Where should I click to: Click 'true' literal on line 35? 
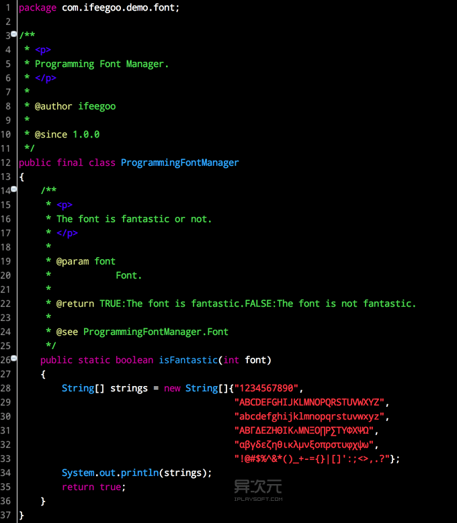tap(110, 487)
